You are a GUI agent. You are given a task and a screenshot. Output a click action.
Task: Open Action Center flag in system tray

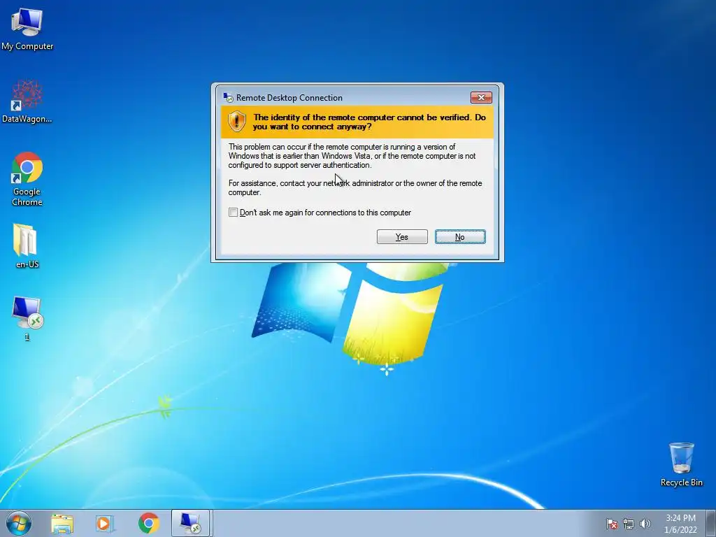click(x=611, y=524)
